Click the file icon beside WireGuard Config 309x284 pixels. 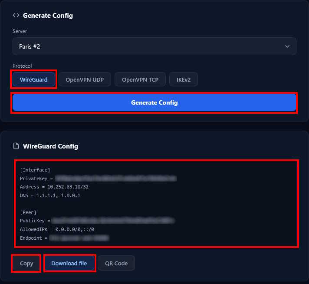pyautogui.click(x=16, y=146)
